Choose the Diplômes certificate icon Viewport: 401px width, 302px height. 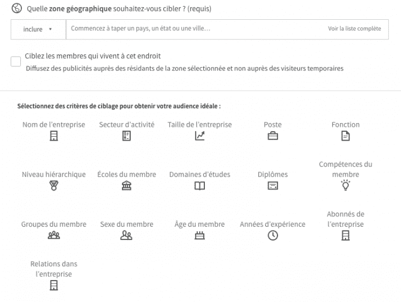pyautogui.click(x=272, y=186)
